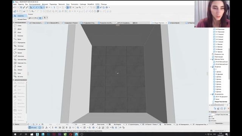This screenshot has width=242, height=136.
Task: Toggle the highlighted geometry method button in info box
Action: pyautogui.click(x=40, y=18)
